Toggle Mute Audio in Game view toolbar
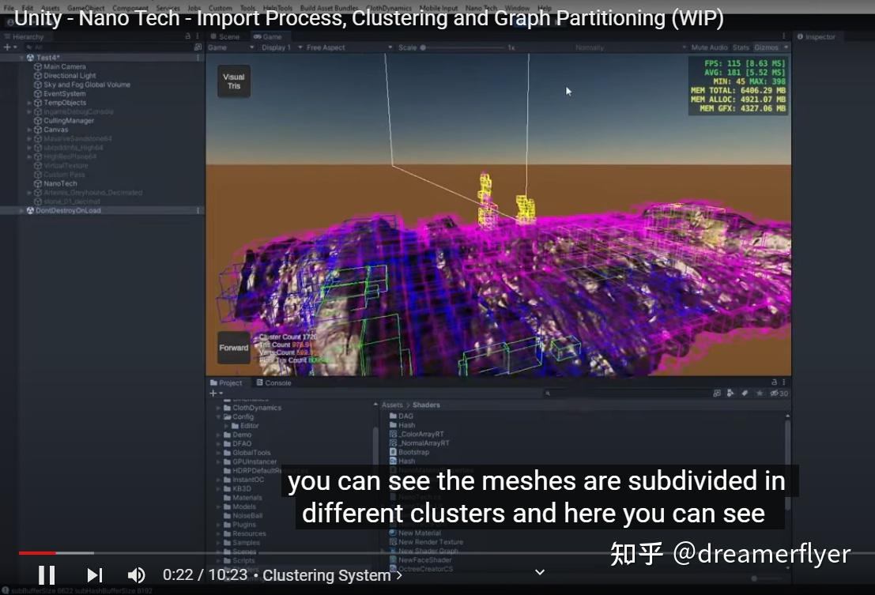The height and width of the screenshot is (595, 875). [711, 47]
